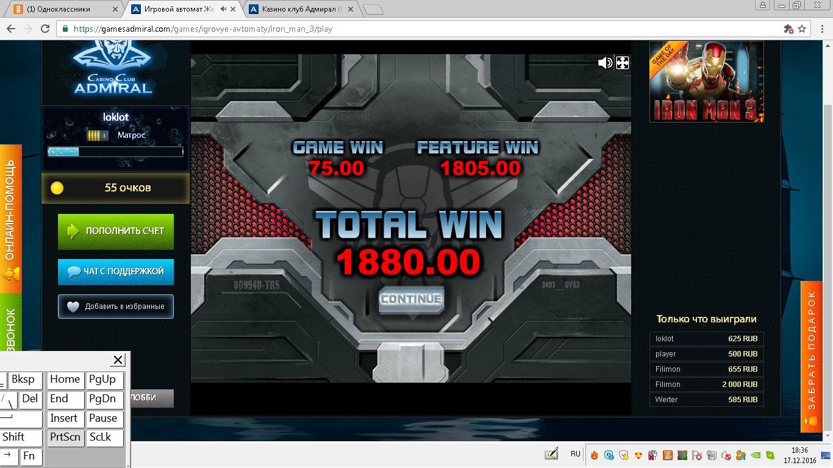The image size is (833, 468).
Task: Click the network connection tray icon
Action: 711,455
